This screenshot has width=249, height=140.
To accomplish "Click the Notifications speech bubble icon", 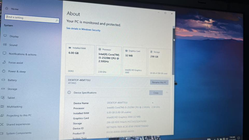I will 4,53.
